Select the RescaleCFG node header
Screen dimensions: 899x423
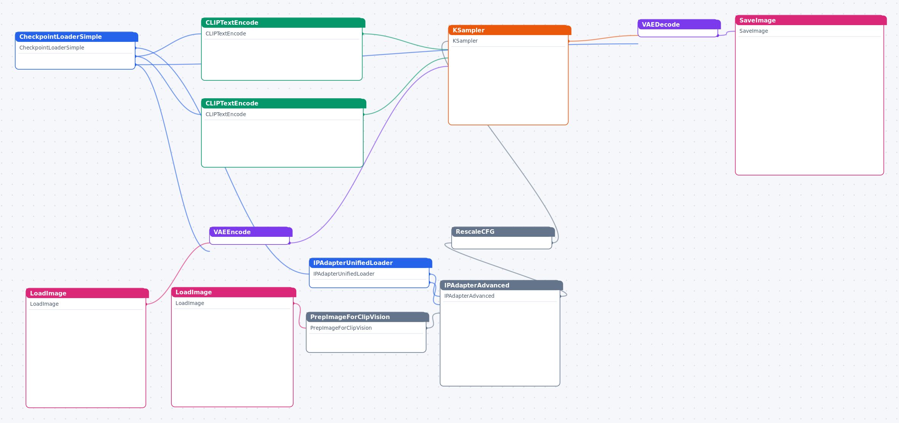[x=503, y=231]
